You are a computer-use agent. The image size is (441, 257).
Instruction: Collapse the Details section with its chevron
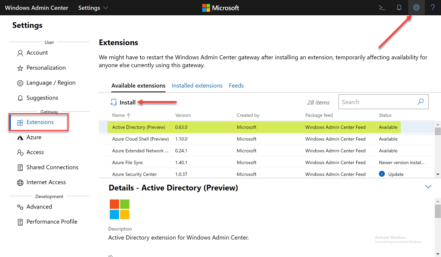pos(428,186)
